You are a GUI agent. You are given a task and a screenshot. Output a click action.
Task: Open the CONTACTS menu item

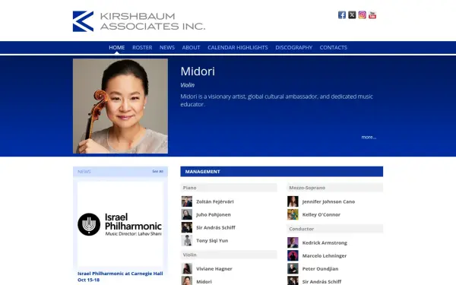pyautogui.click(x=334, y=47)
